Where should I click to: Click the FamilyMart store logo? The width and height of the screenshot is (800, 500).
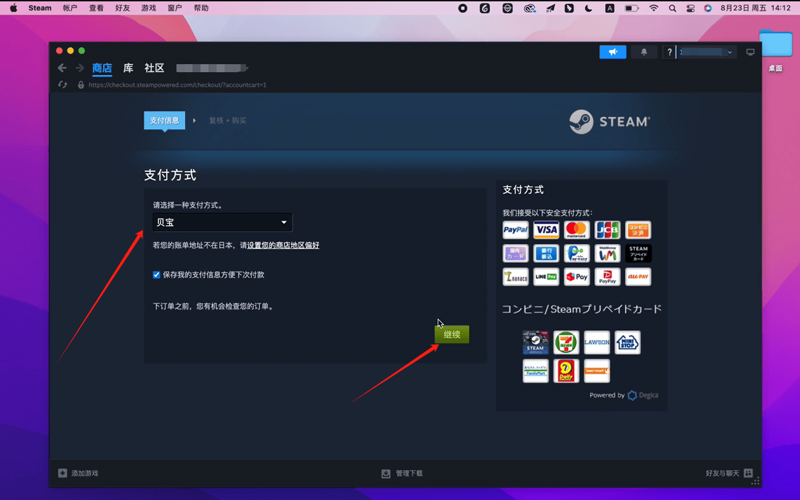pyautogui.click(x=535, y=371)
